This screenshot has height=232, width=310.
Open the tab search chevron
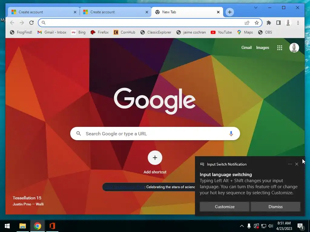(256, 8)
